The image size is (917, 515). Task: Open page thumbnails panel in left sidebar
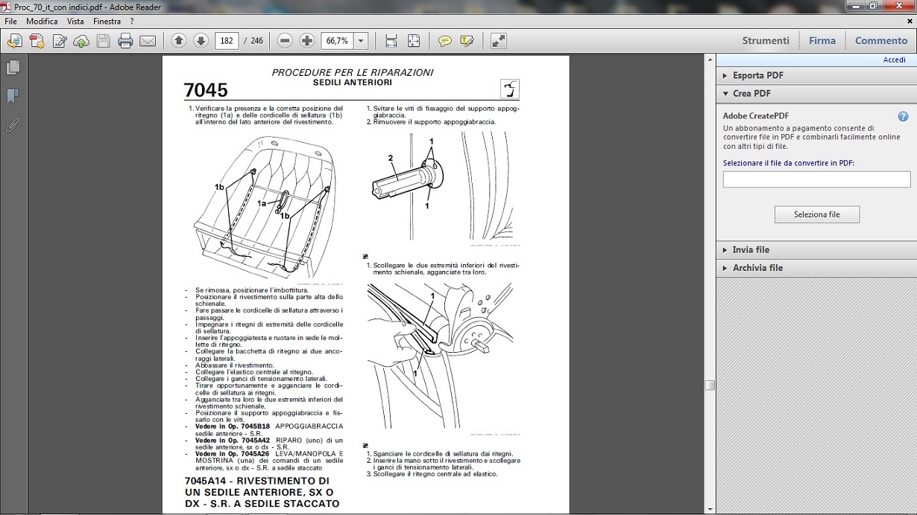13,68
